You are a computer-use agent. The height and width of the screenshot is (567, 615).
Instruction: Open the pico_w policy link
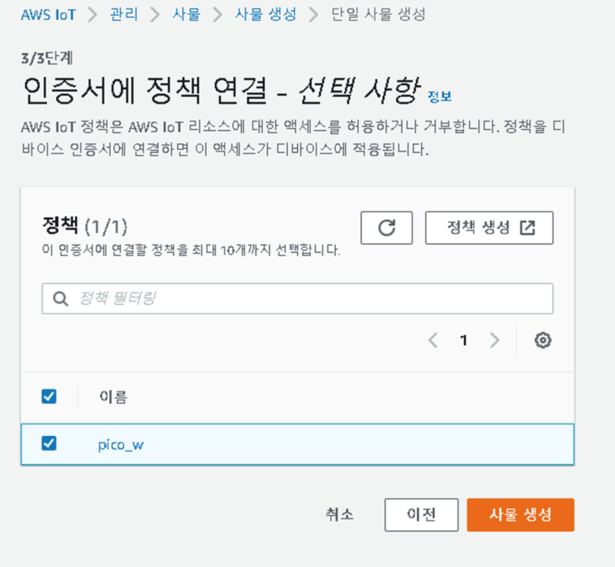121,445
